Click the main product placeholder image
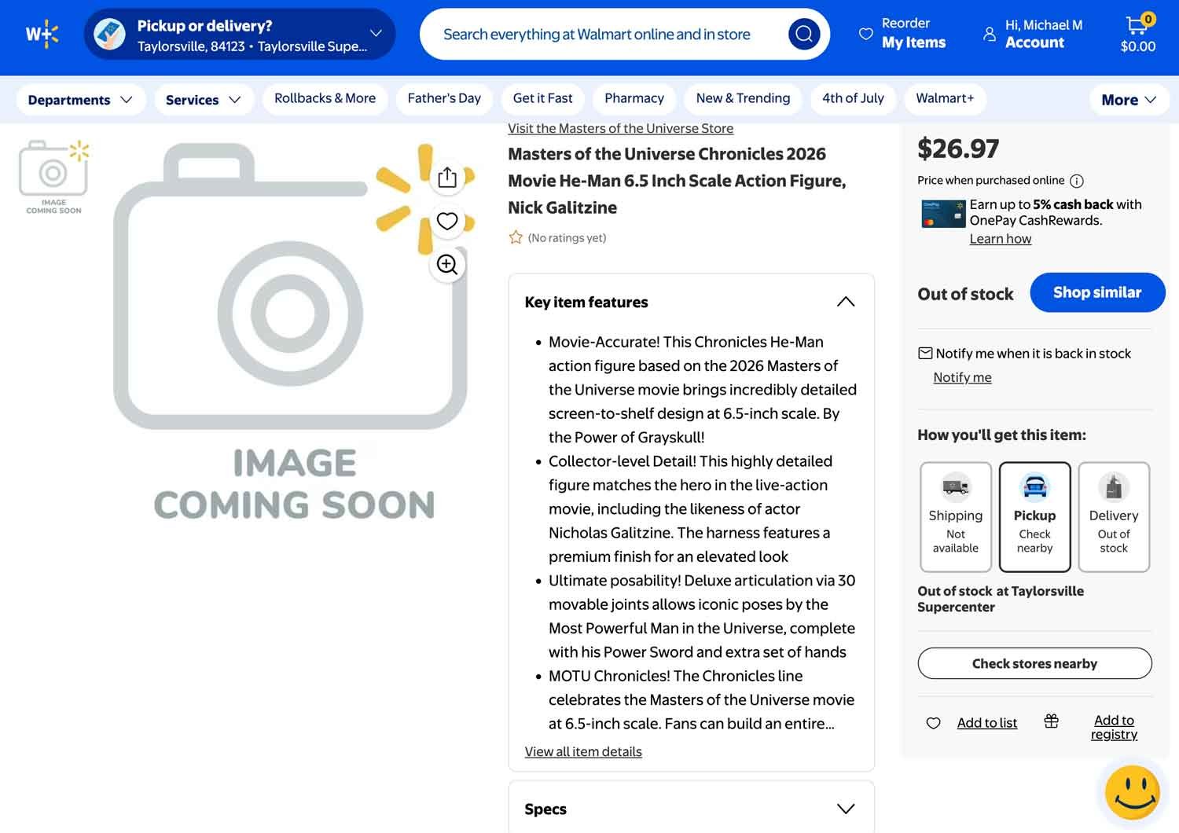 [x=292, y=332]
